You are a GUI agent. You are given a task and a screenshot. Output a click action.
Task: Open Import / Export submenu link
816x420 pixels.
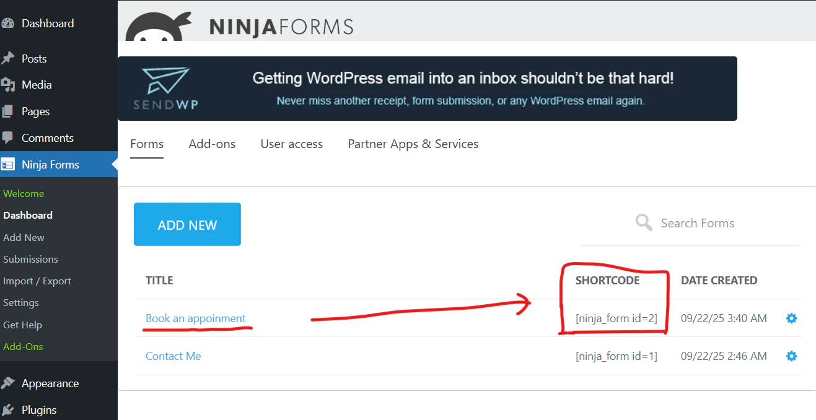pos(37,281)
